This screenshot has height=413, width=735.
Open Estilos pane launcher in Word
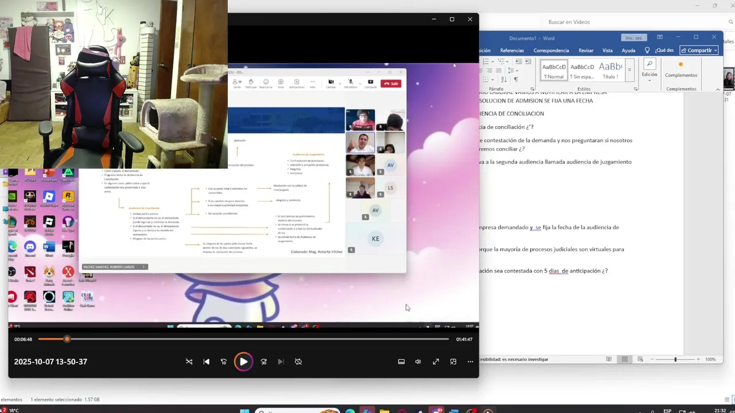[636, 89]
